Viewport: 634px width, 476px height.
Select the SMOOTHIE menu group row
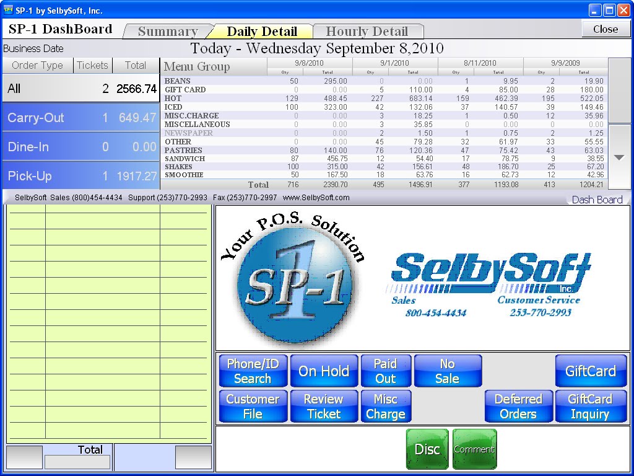pos(384,175)
